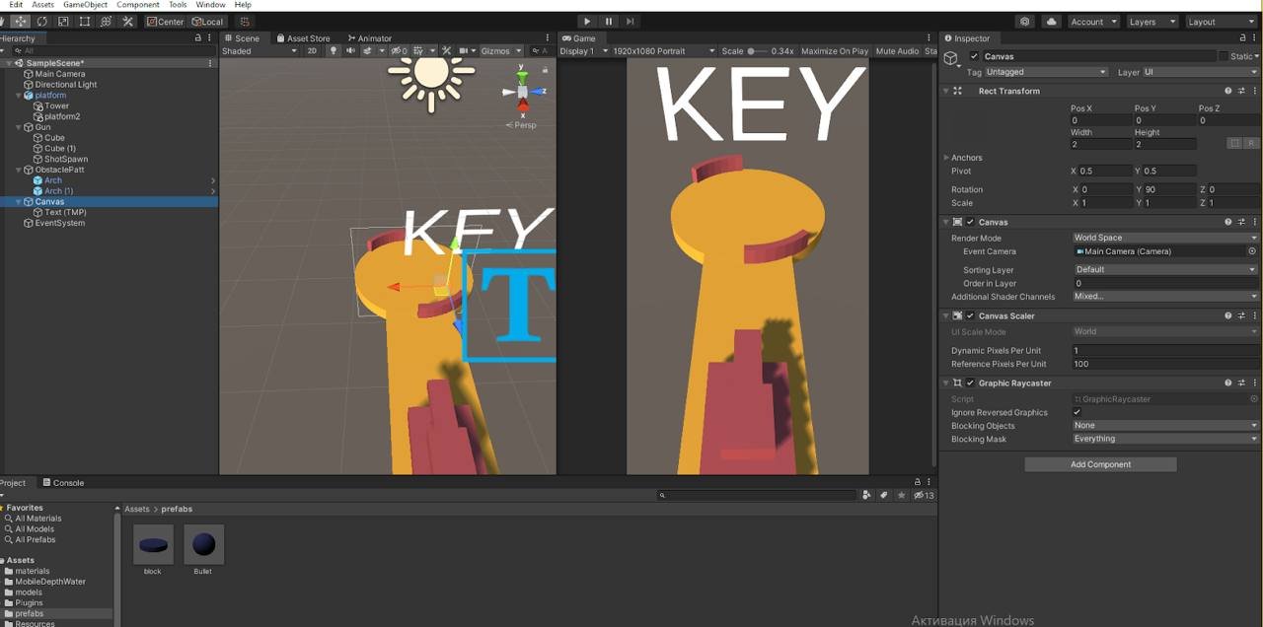1263x627 pixels.
Task: Click the Order in Layer input field
Action: pyautogui.click(x=1165, y=283)
